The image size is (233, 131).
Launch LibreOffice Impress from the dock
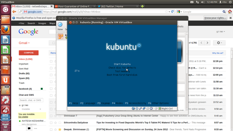click(5, 60)
